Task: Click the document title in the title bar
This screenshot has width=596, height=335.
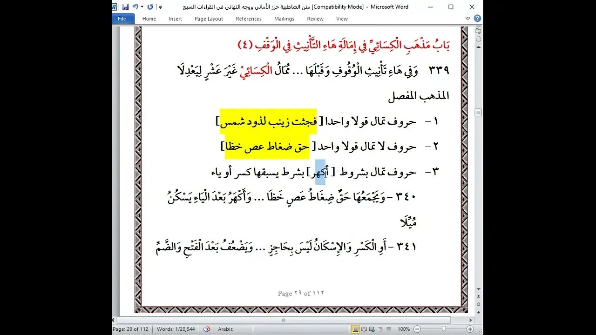Action: (x=296, y=7)
